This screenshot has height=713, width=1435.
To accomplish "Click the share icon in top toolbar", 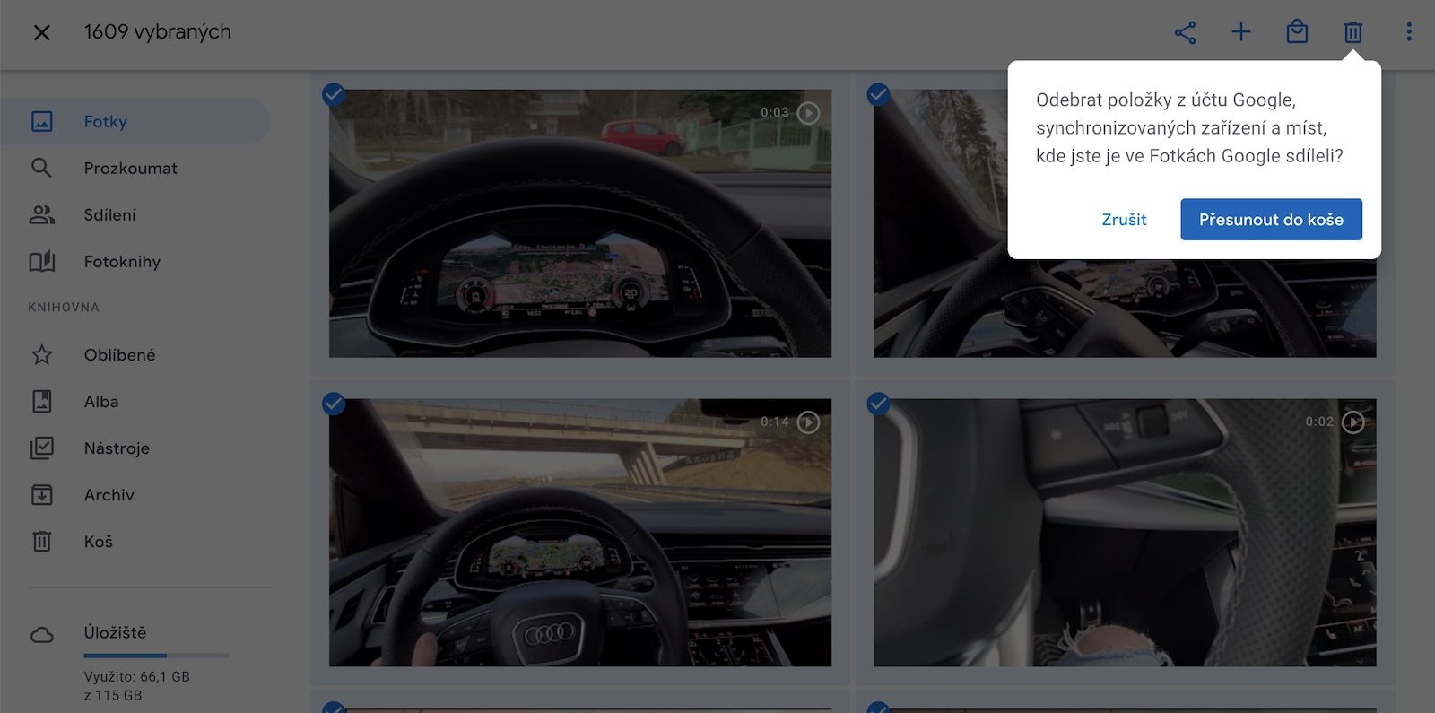I will 1185,32.
